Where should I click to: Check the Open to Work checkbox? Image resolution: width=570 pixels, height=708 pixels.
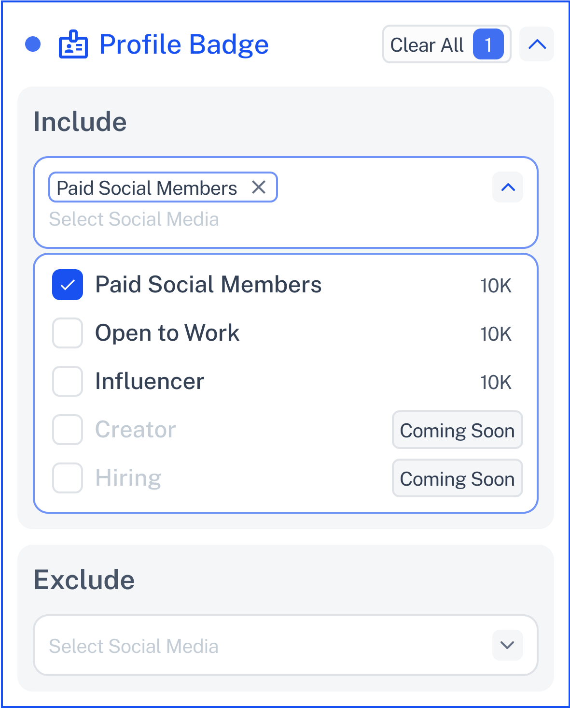click(x=68, y=333)
